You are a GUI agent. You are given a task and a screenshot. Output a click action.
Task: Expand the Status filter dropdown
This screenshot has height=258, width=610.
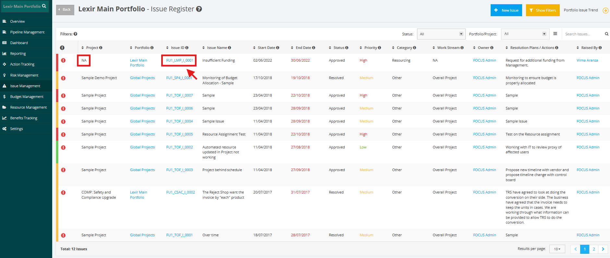coord(441,34)
